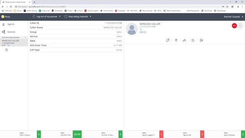245x138 pixels.
Task: Click Stop taking requests
Action: [x=78, y=16]
